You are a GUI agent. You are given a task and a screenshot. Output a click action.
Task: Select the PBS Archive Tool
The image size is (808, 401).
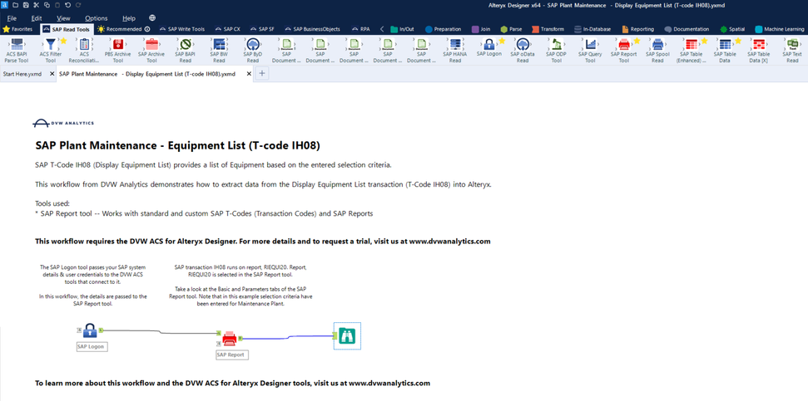(x=117, y=51)
